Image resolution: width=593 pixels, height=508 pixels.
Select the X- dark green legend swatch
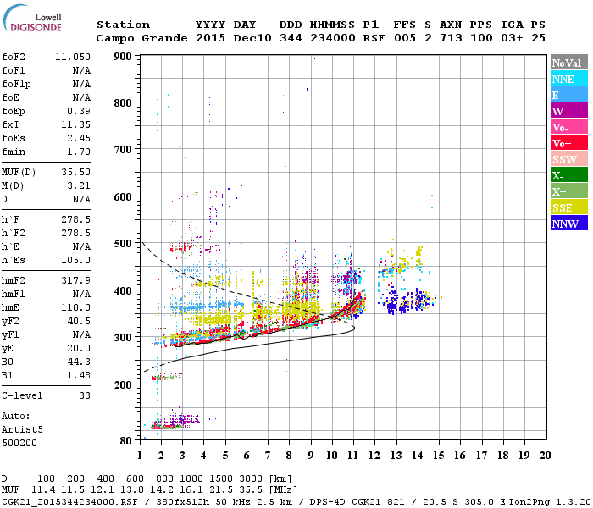(x=569, y=175)
